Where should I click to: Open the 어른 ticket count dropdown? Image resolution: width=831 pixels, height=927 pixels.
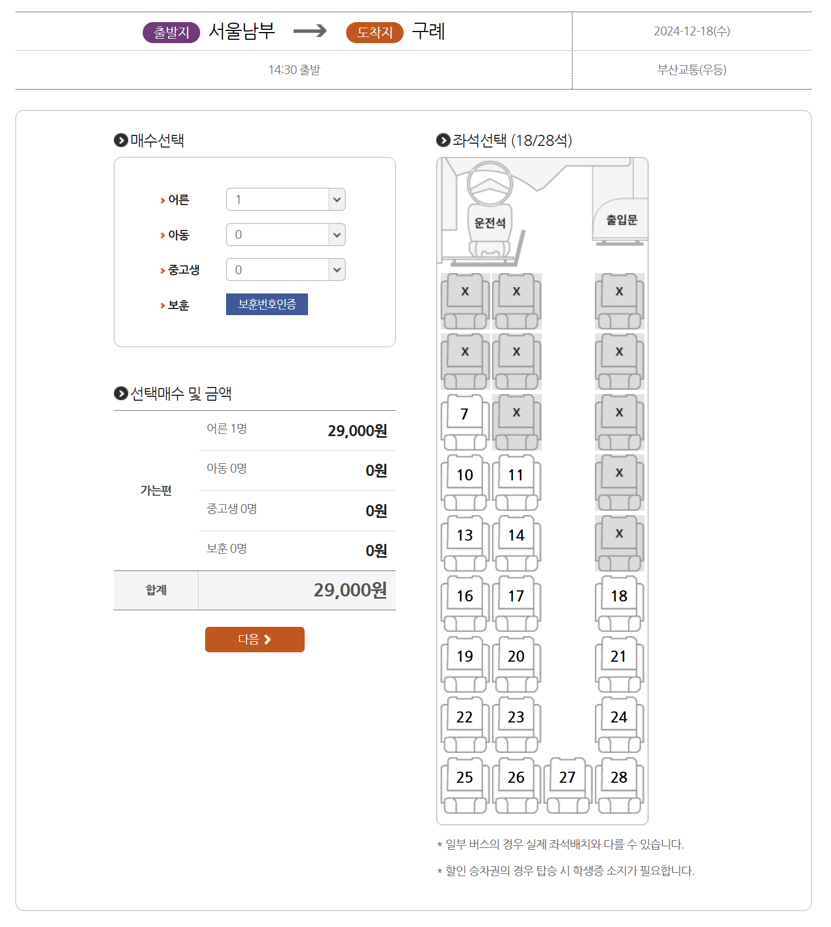pos(285,200)
